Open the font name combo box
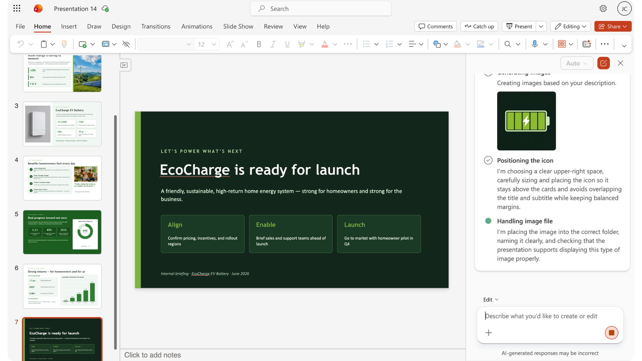The width and height of the screenshot is (642, 361). (x=165, y=44)
